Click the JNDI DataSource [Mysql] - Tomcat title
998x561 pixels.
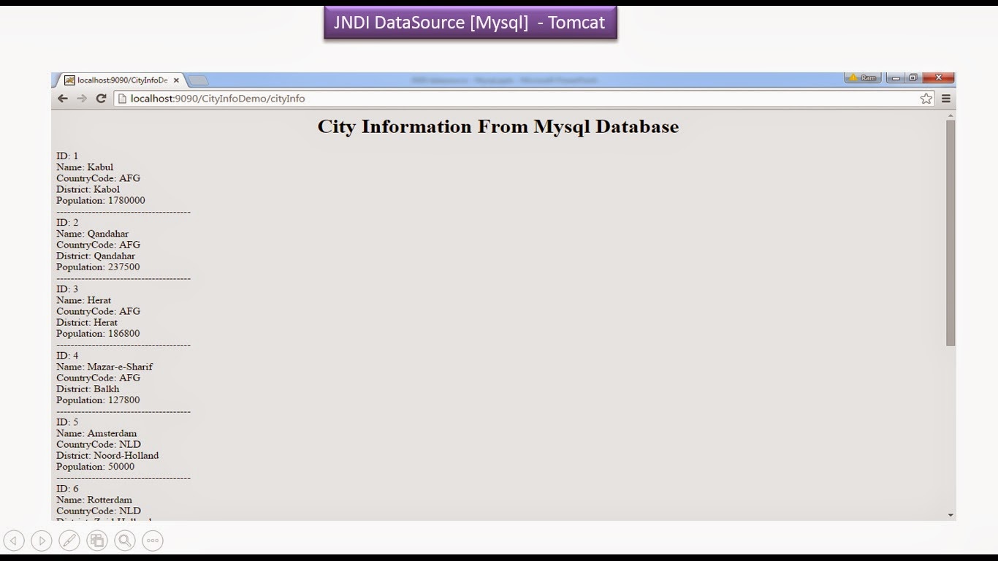(x=470, y=23)
